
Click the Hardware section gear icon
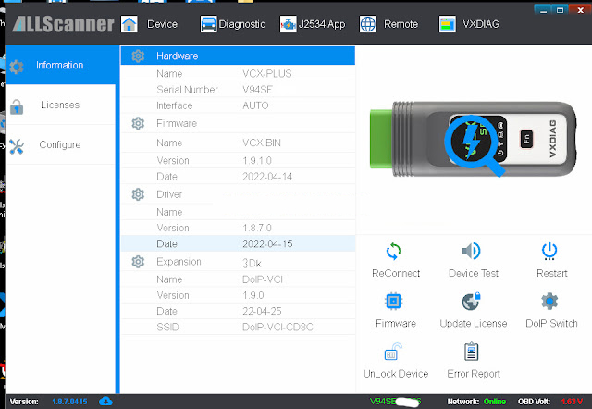coord(138,56)
